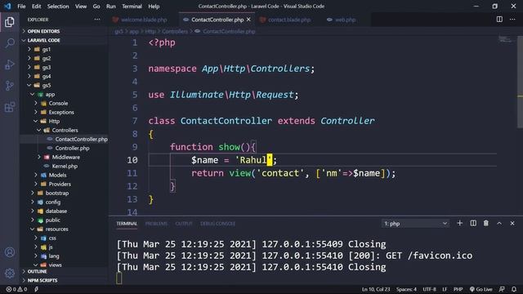Expand the Middleware folder
This screenshot has height=294, width=523.
(x=65, y=158)
